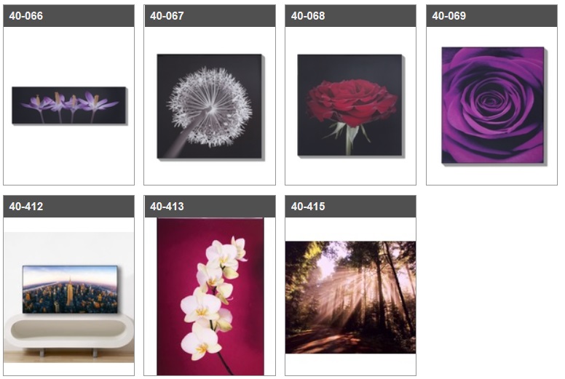The height and width of the screenshot is (379, 565).
Task: Open the purple crocus panorama picture
Action: coord(69,105)
